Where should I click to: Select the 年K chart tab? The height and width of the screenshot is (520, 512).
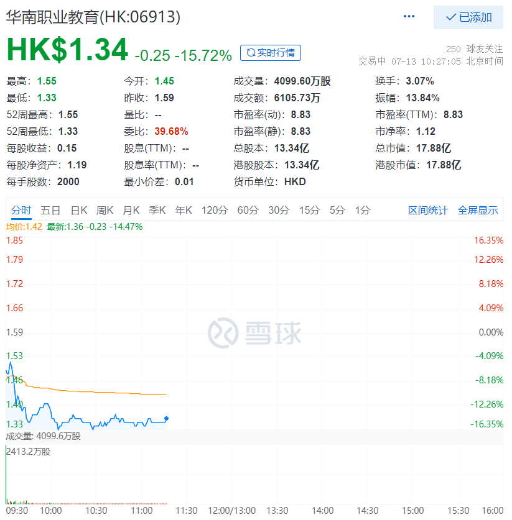(184, 210)
